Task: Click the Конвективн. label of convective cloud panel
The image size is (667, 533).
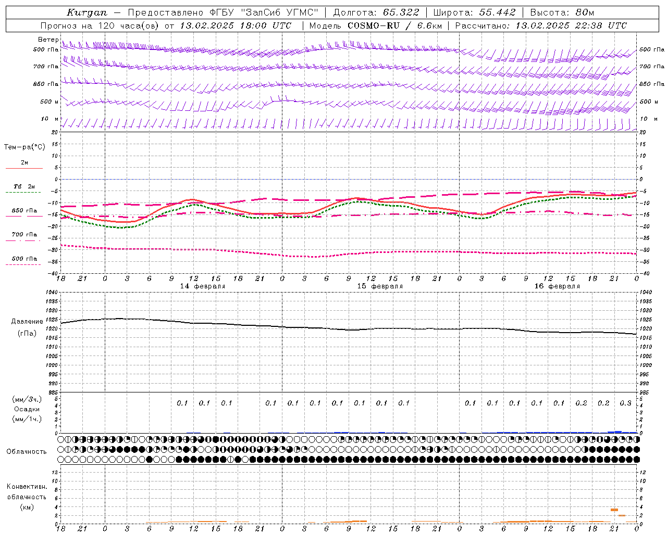Action: 27,487
